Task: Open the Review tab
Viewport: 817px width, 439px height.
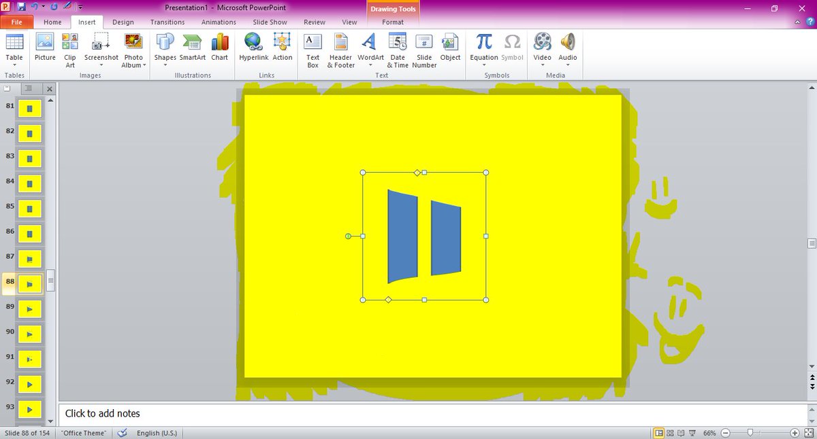Action: pyautogui.click(x=315, y=22)
